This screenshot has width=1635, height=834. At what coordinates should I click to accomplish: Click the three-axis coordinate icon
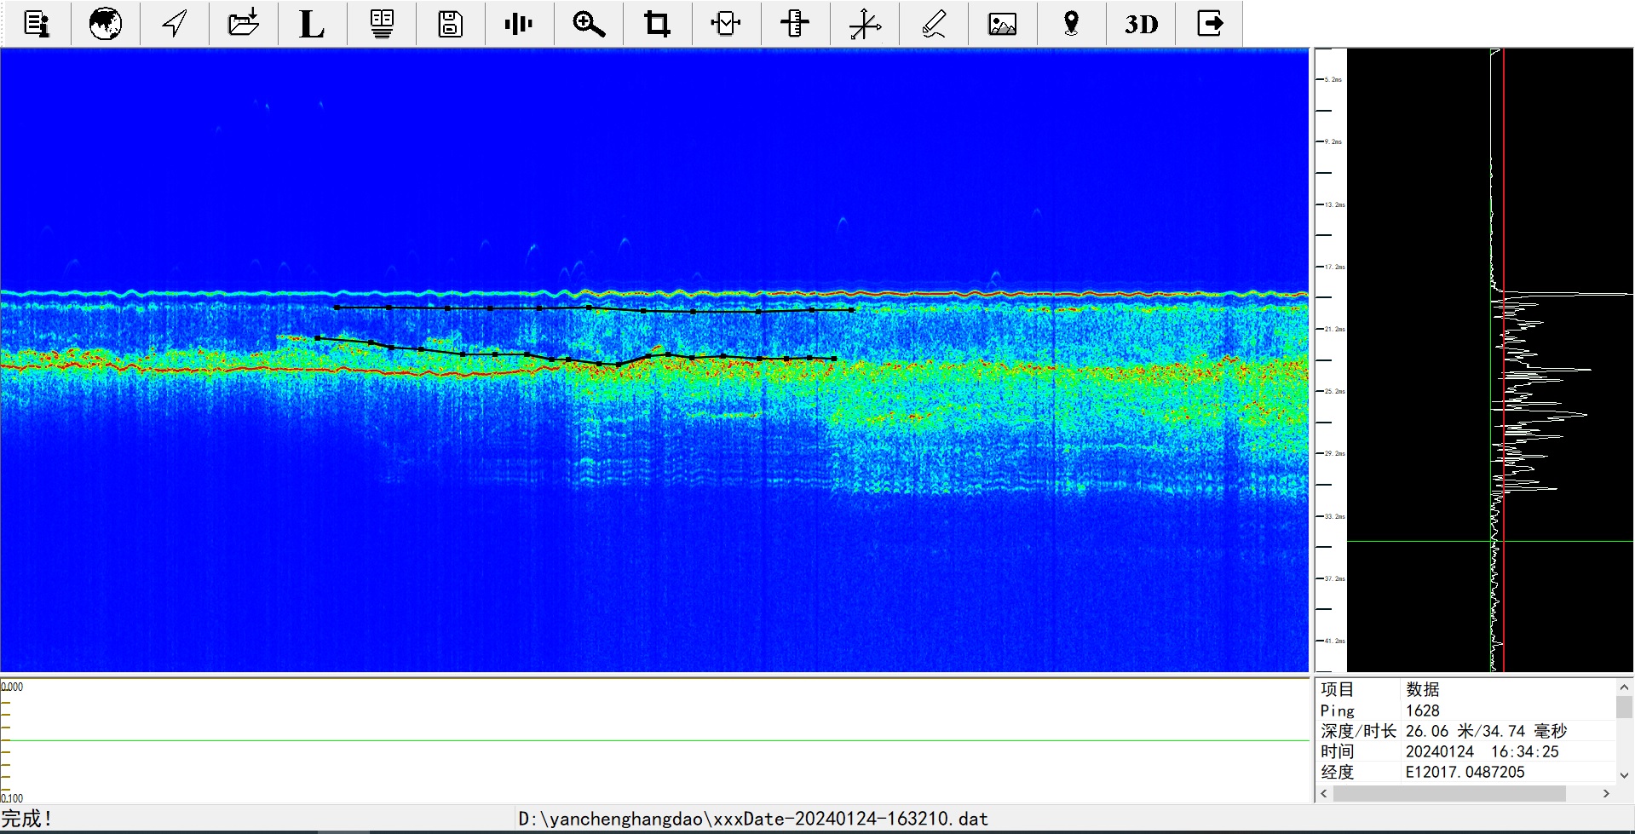click(864, 24)
